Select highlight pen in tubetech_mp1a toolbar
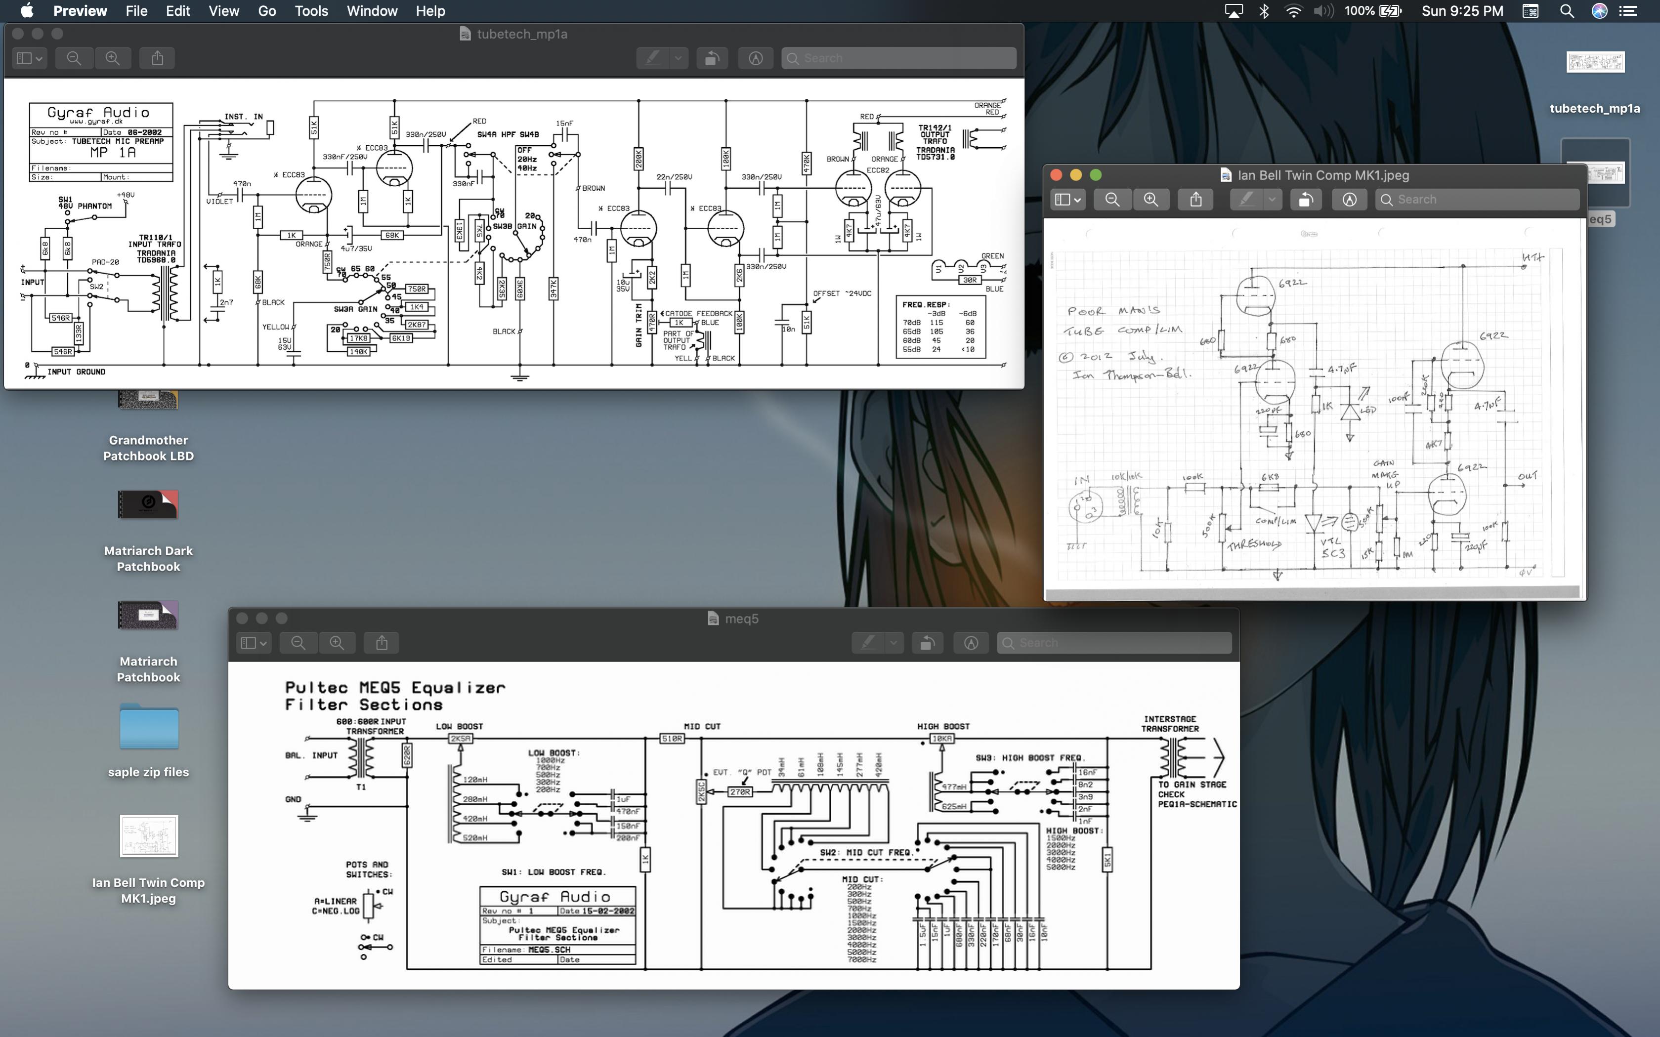The image size is (1660, 1037). 652,58
